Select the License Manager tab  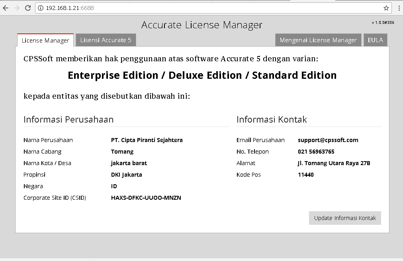[x=45, y=40]
